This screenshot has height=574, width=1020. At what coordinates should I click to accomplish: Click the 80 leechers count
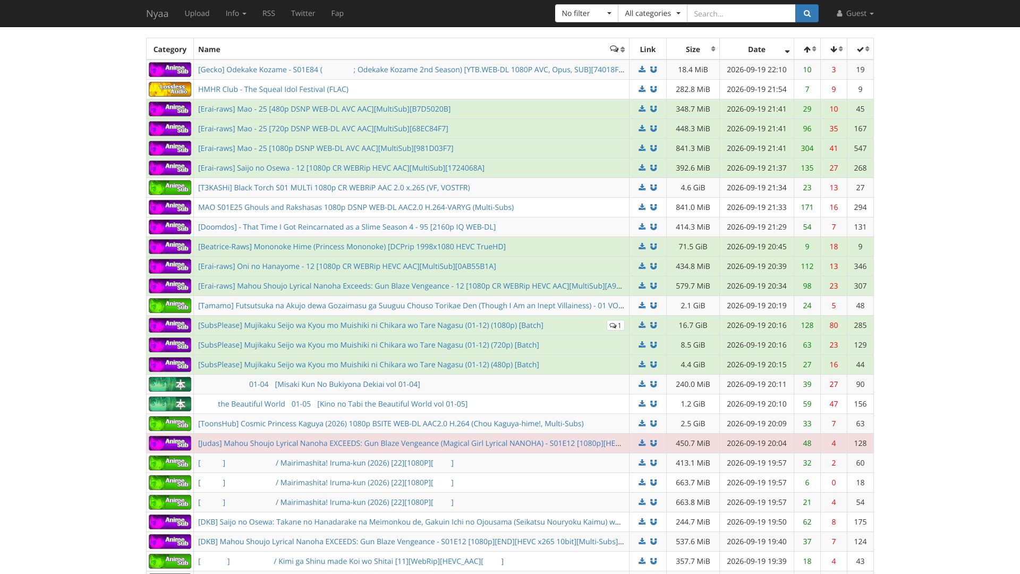834,325
